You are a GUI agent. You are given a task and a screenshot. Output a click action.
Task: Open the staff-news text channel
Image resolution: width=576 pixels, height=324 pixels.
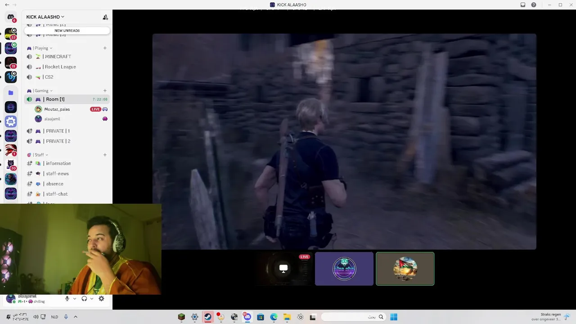[x=67, y=174]
